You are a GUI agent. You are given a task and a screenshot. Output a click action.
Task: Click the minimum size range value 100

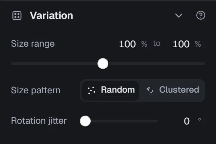coord(127,44)
